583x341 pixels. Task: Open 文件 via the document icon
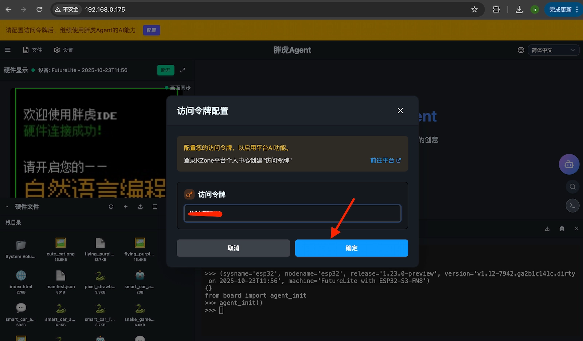(32, 50)
